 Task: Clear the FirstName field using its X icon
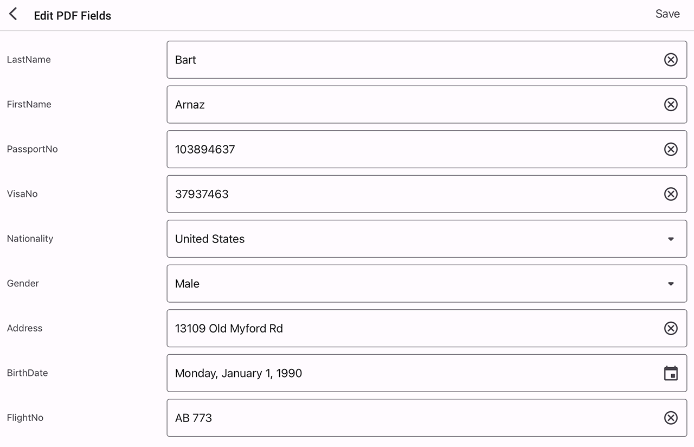point(671,104)
